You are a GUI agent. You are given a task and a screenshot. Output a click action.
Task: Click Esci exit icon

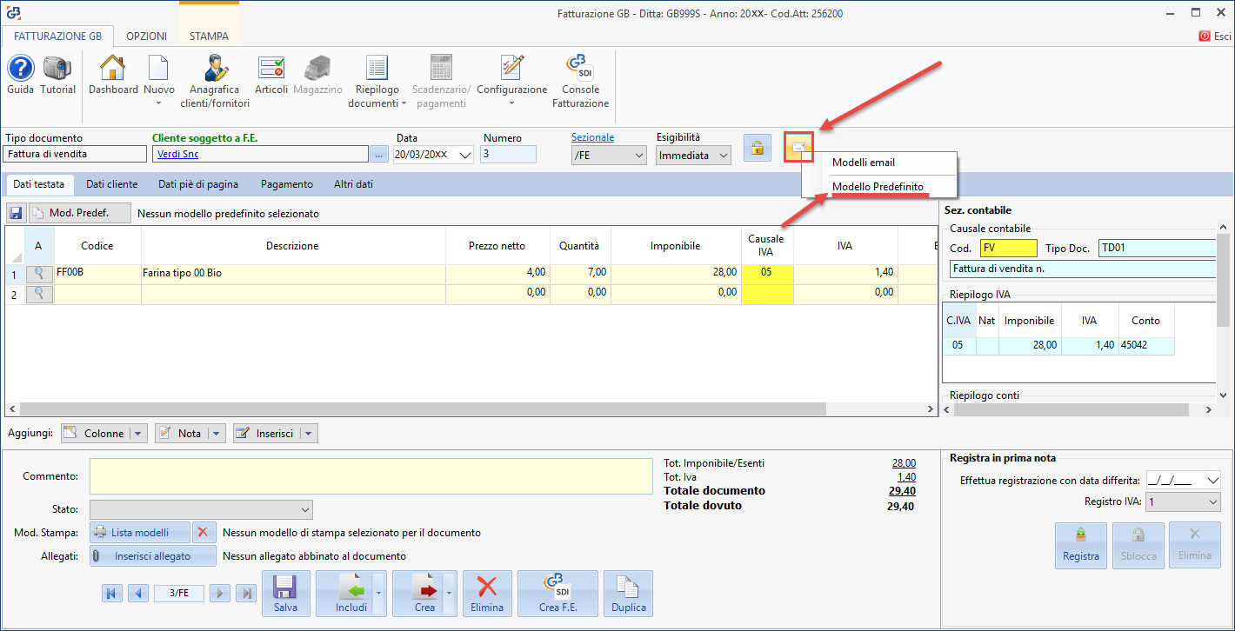1205,37
